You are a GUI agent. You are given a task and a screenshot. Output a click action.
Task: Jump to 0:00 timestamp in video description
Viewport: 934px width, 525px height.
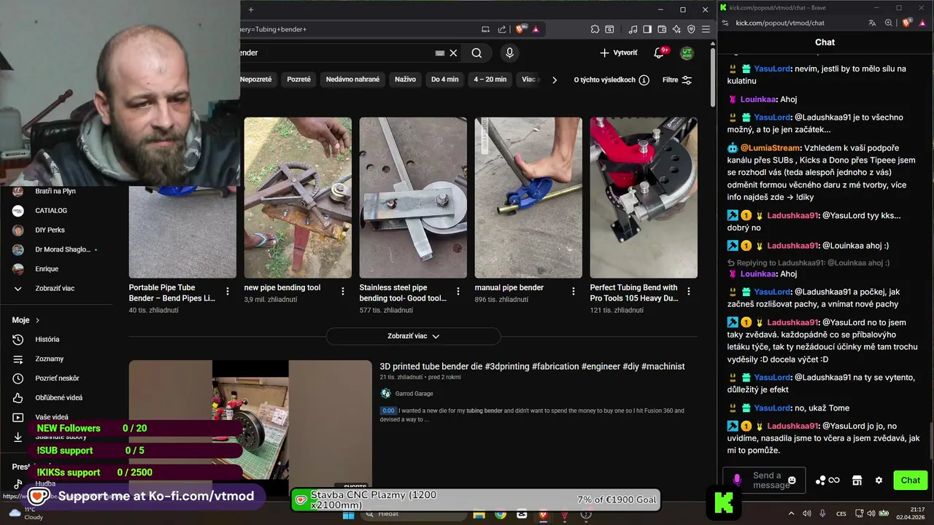click(x=388, y=411)
